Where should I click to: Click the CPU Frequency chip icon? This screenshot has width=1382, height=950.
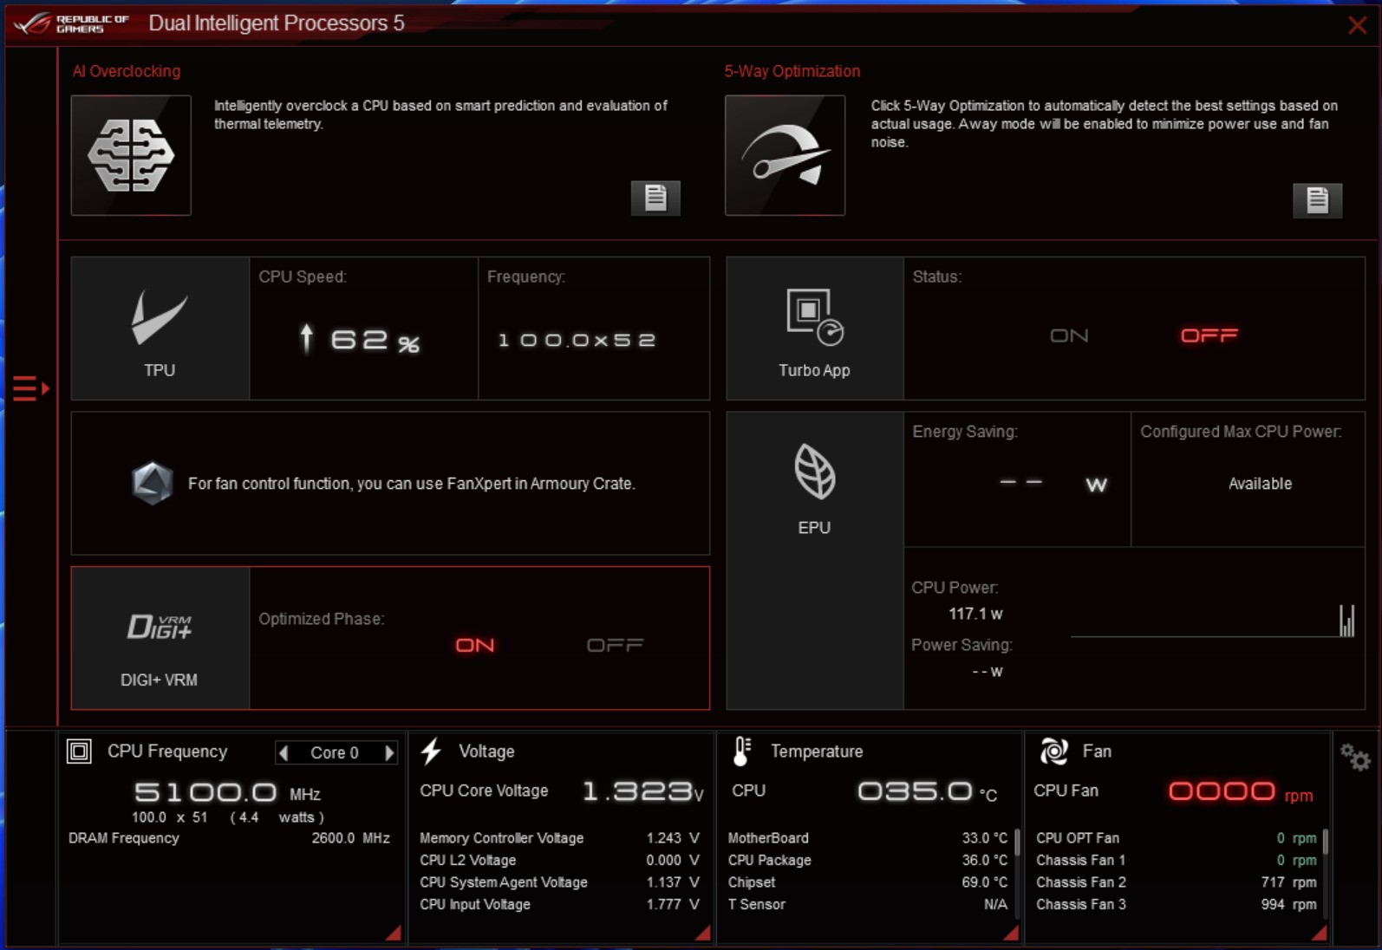point(79,752)
